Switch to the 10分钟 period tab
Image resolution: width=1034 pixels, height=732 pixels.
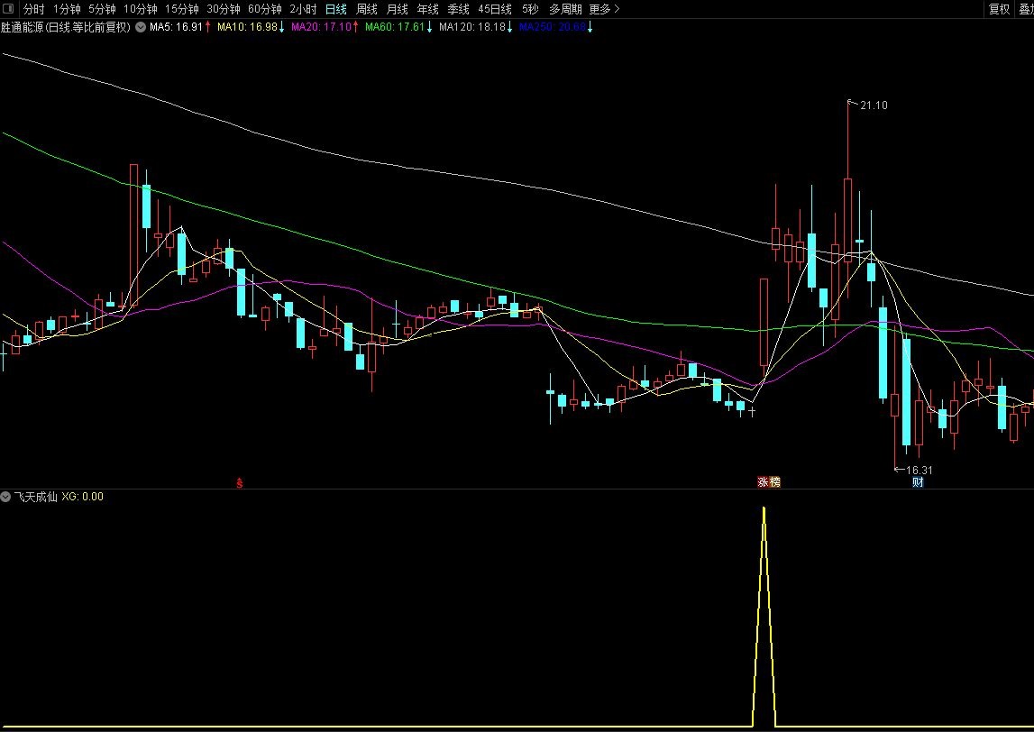click(141, 9)
